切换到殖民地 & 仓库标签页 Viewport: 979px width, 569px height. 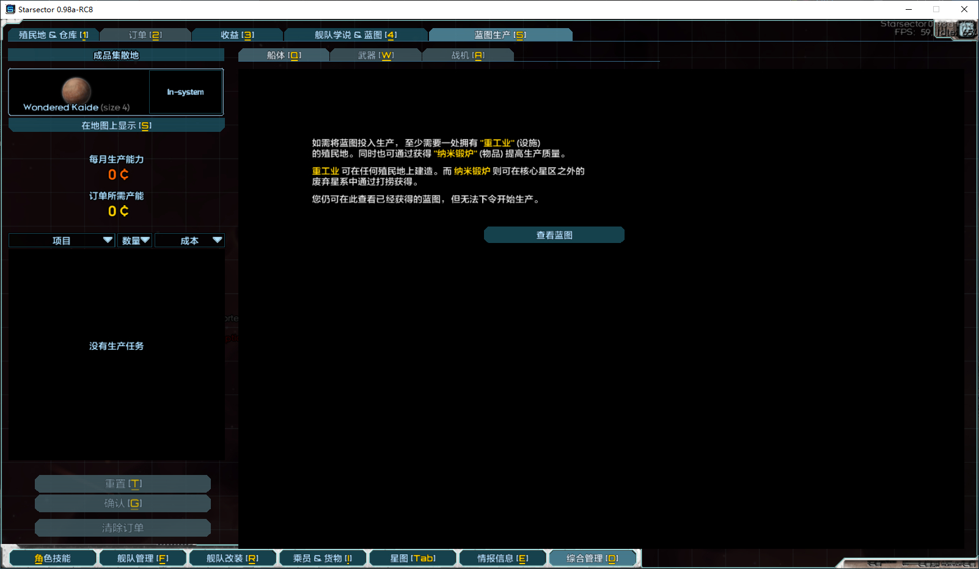[x=53, y=35]
